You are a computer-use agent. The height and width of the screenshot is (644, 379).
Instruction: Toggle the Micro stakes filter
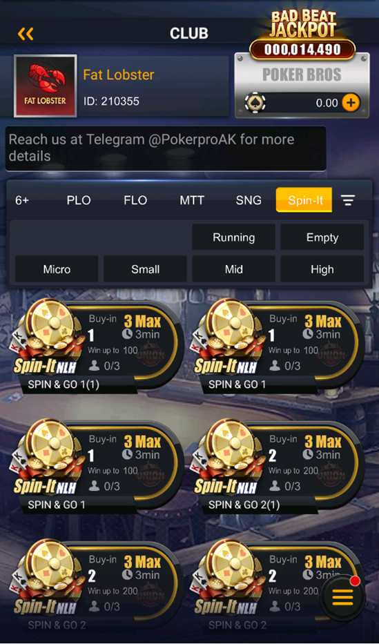57,269
